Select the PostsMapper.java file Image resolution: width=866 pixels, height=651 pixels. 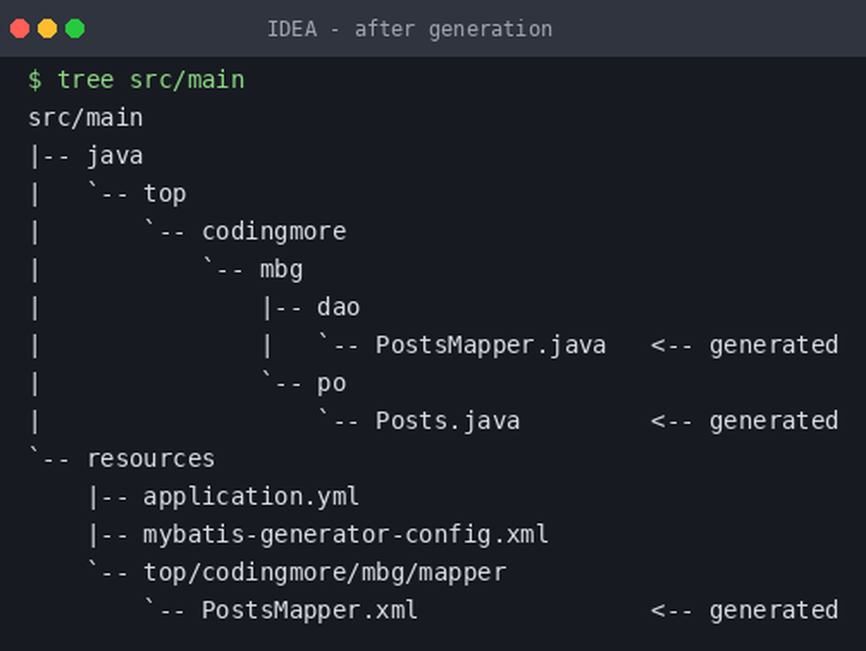491,345
